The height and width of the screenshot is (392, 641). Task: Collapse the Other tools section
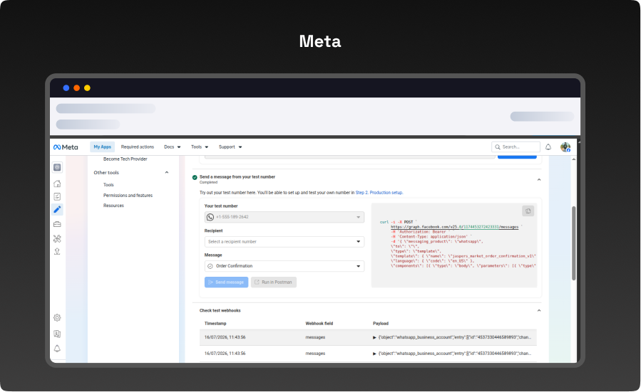tap(166, 173)
